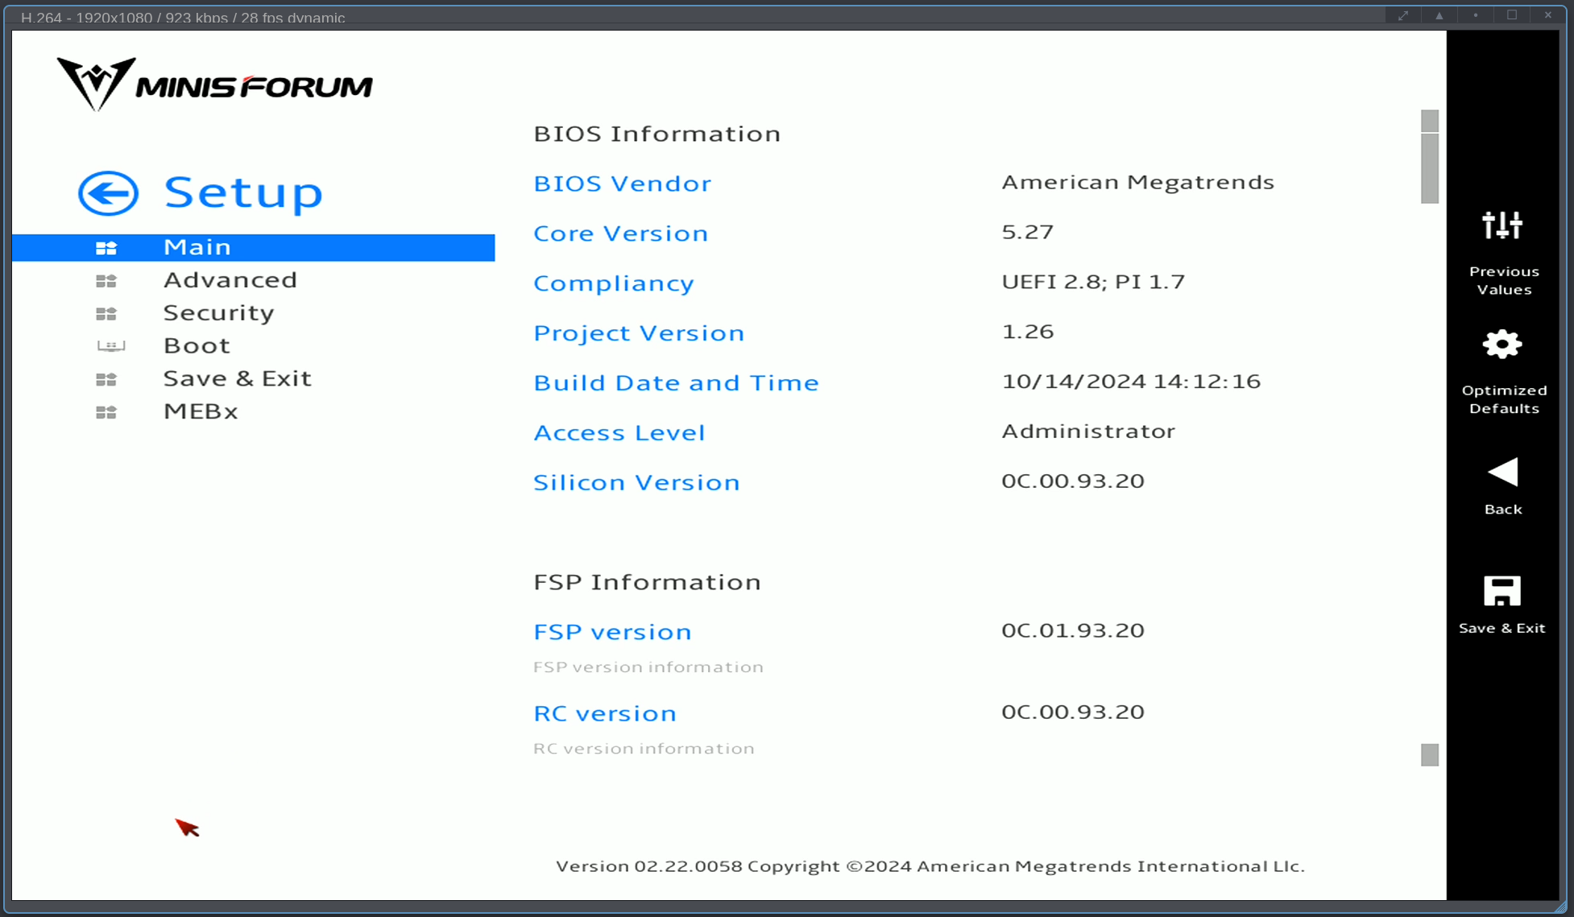Click the Main menu grid icon
Screen dimensions: 1574x917
(x=107, y=246)
